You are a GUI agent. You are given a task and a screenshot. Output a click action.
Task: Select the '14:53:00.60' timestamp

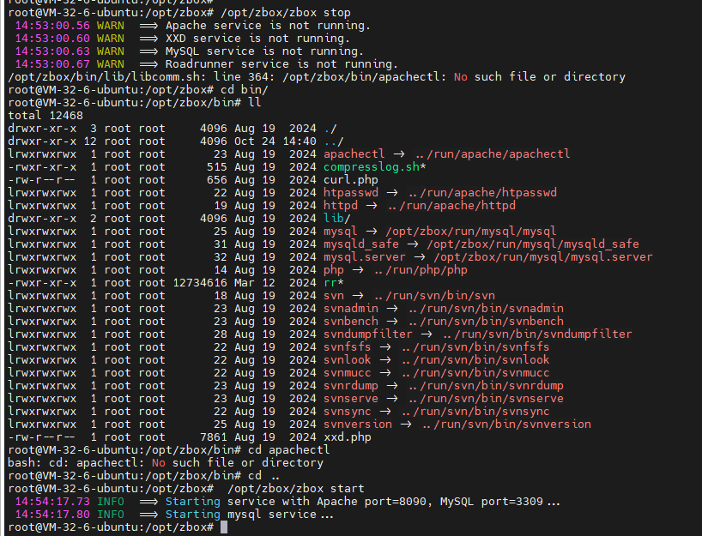point(52,39)
